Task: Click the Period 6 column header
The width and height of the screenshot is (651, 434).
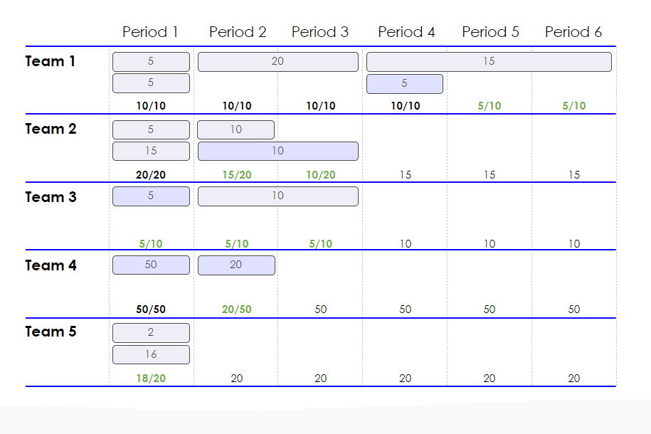Action: pyautogui.click(x=573, y=32)
